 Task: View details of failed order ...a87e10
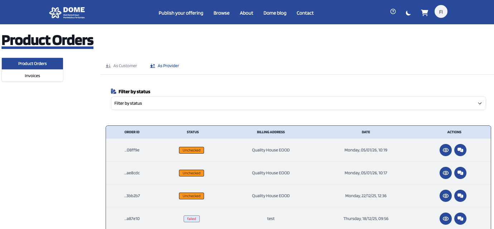coord(446,219)
